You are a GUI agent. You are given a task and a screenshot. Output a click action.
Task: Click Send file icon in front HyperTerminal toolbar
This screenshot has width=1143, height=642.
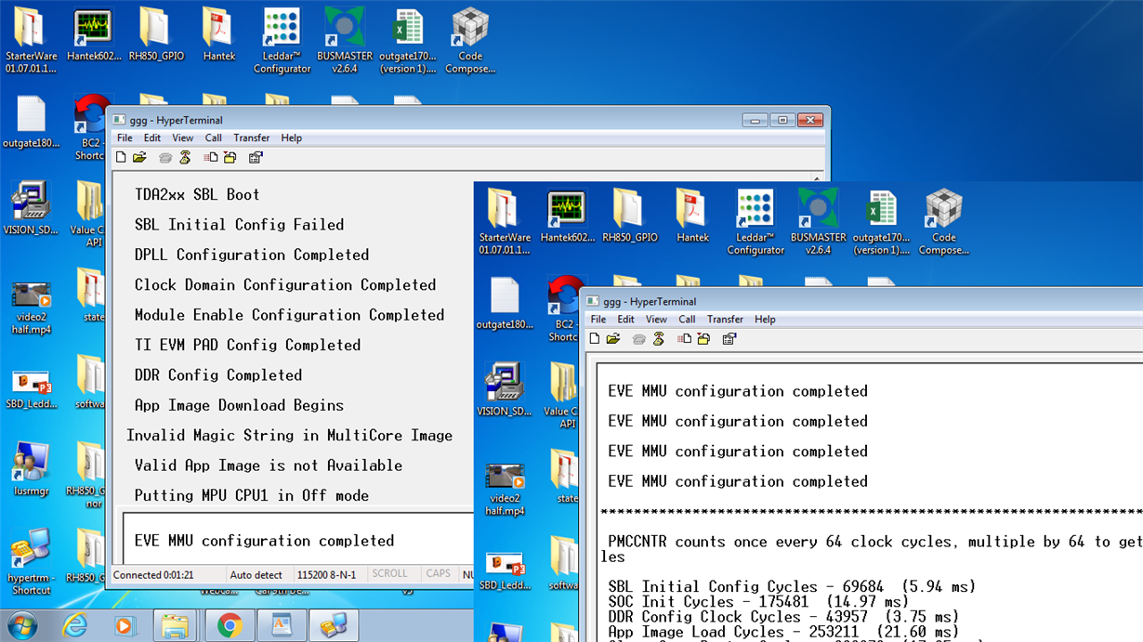685,339
